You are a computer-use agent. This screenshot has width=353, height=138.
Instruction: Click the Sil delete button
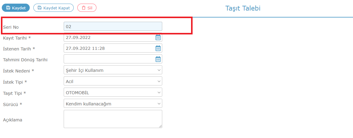coord(87,8)
